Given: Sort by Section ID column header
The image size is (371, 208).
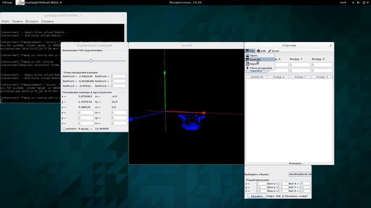Looking at the screenshot, I should (257, 77).
